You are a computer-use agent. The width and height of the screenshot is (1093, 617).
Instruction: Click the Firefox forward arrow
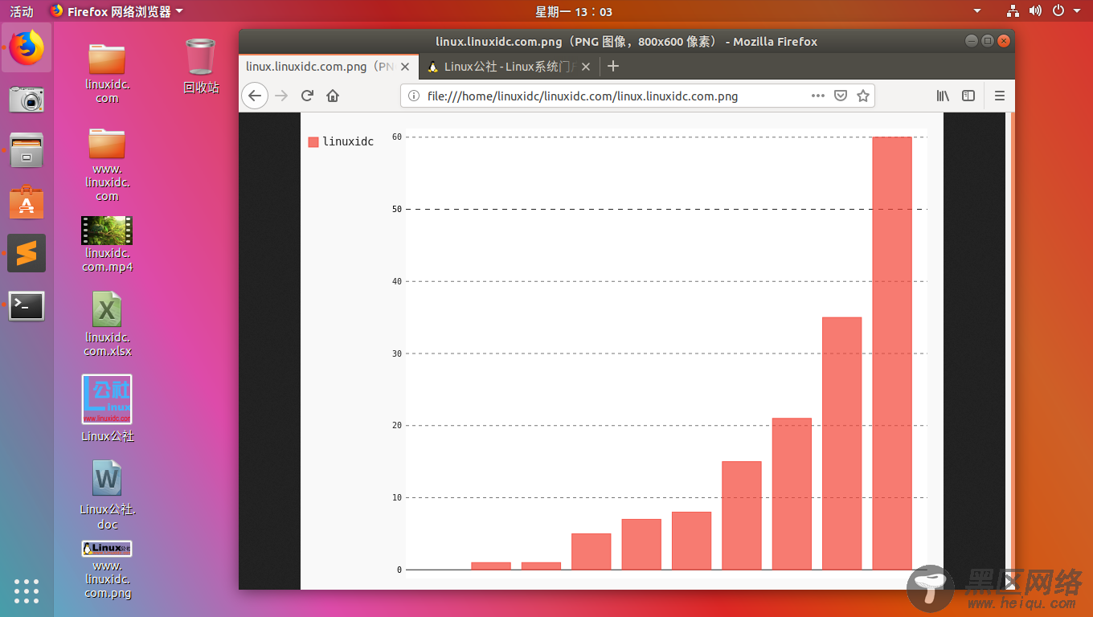click(x=281, y=96)
